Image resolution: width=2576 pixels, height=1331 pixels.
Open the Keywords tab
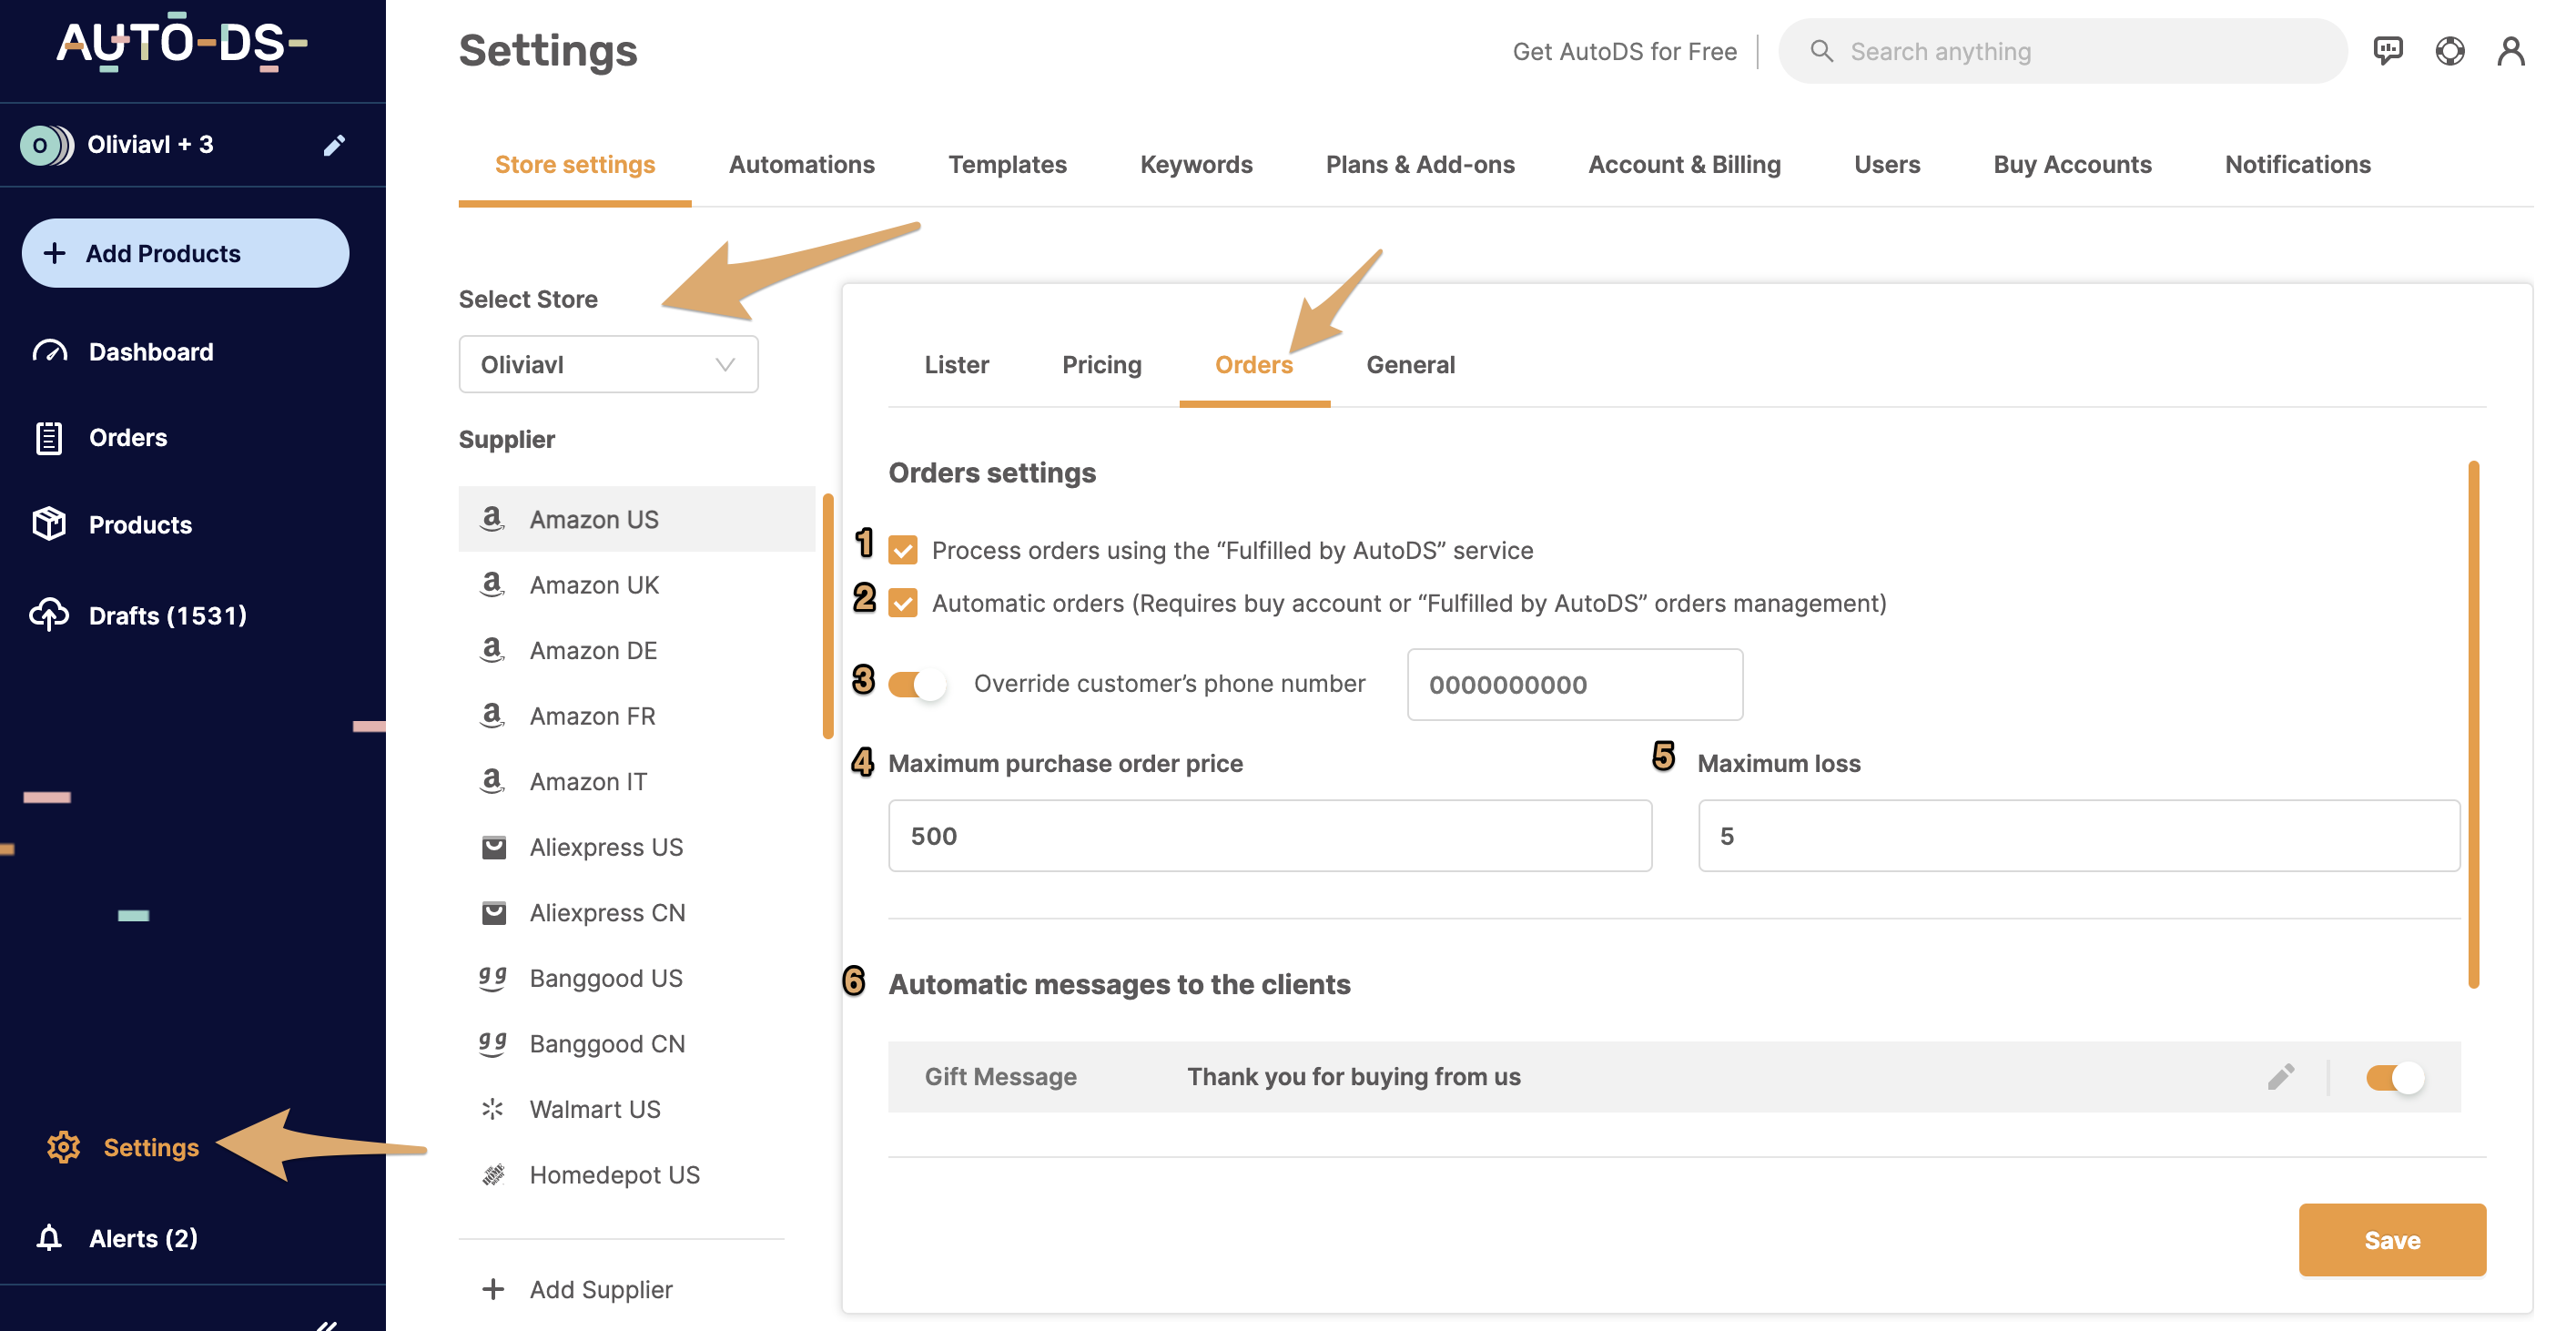tap(1196, 165)
